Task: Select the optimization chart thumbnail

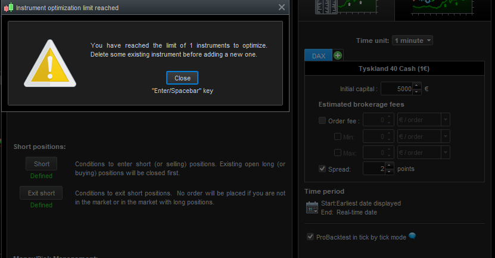Action: point(442,7)
